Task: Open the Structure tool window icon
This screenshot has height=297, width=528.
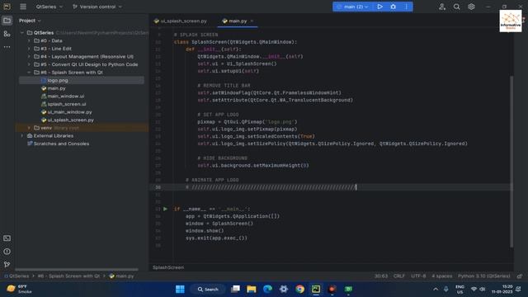Action: tap(7, 34)
